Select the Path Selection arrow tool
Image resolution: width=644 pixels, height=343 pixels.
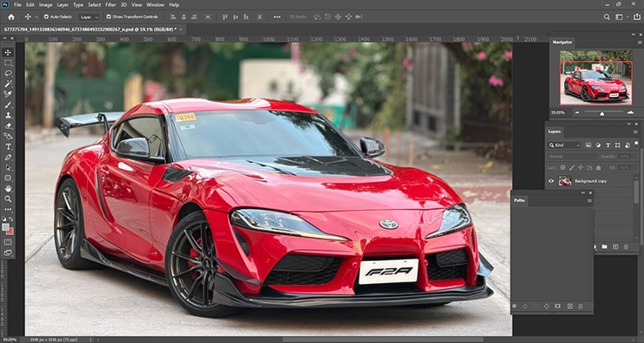coord(8,168)
